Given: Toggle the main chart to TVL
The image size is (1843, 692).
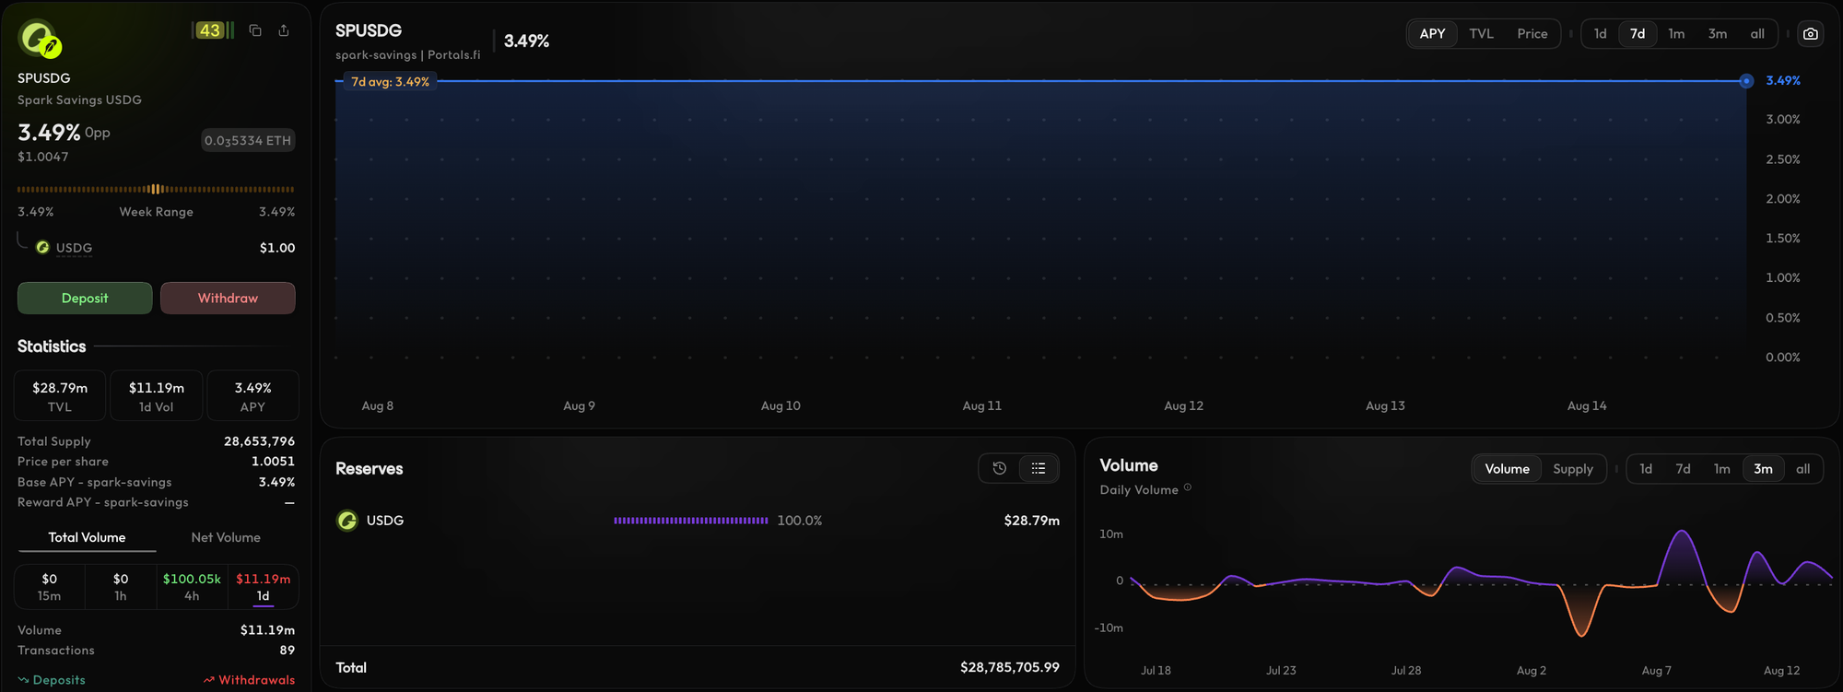Looking at the screenshot, I should coord(1481,34).
